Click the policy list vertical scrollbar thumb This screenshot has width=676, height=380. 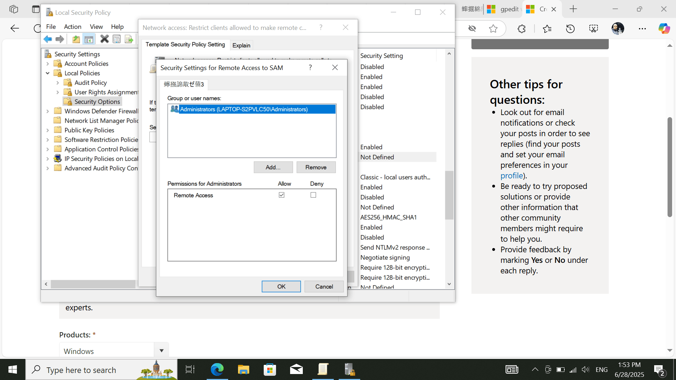pos(449,195)
